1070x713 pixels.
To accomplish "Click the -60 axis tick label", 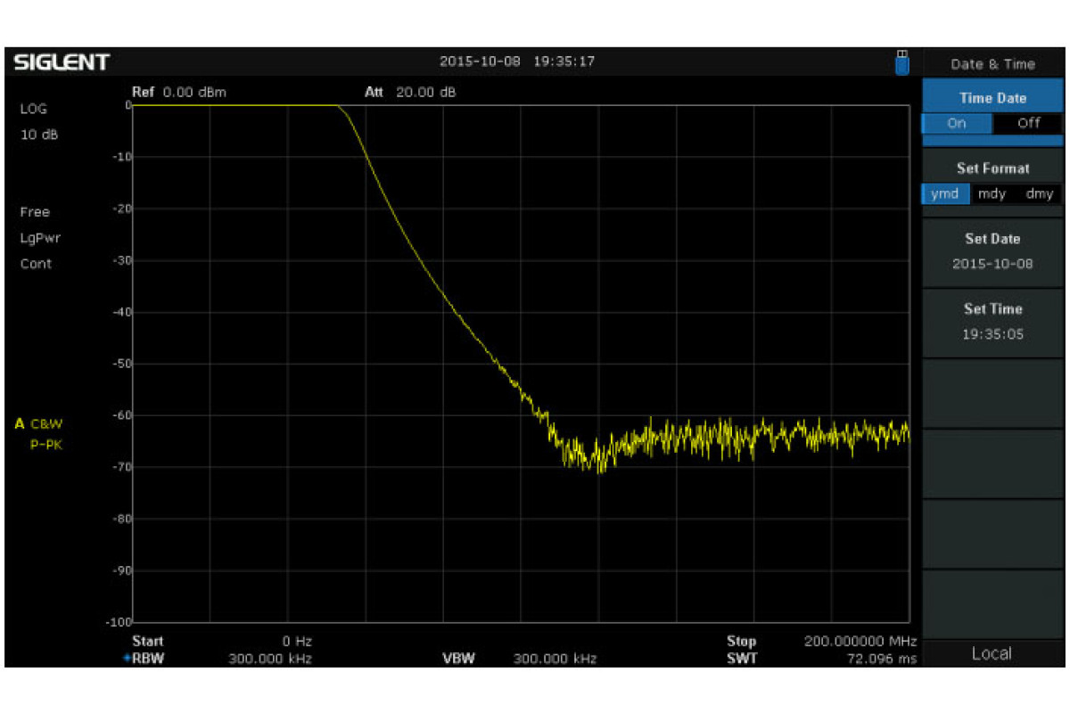I will [x=123, y=415].
